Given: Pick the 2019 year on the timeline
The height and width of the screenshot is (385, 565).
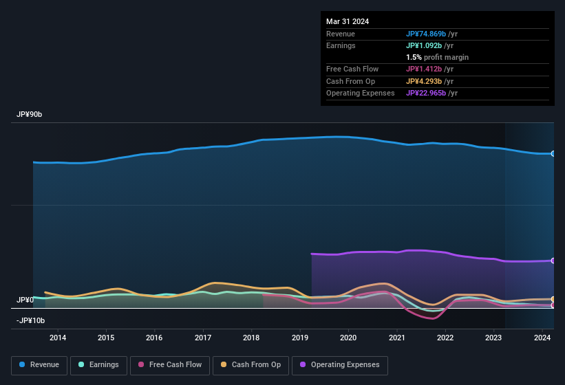Looking at the screenshot, I should coord(300,338).
